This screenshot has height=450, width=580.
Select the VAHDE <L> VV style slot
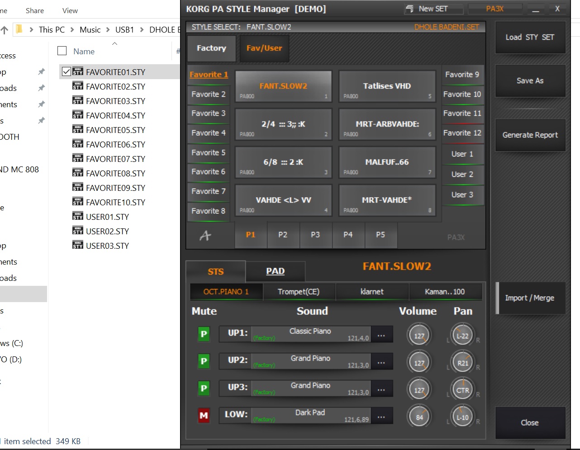click(284, 200)
